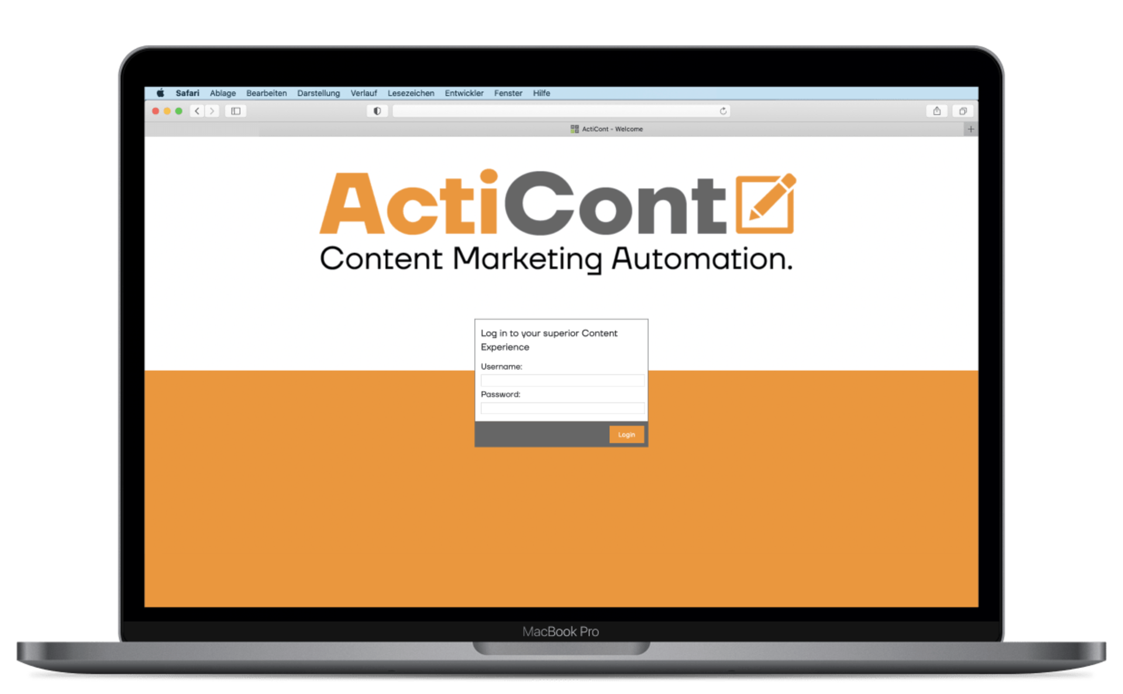Go back with the back arrow
This screenshot has width=1123, height=694.
(x=197, y=111)
